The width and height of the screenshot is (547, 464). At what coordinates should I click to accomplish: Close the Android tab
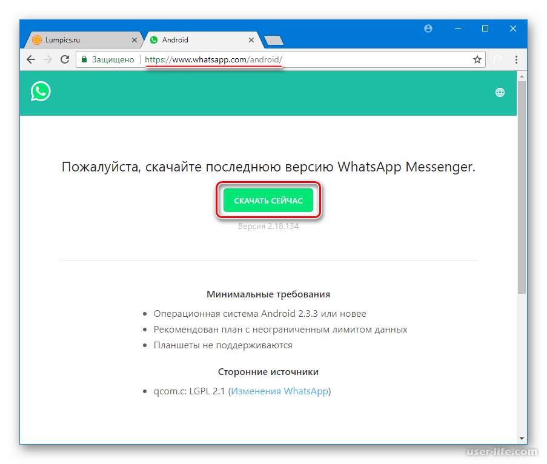tap(251, 40)
